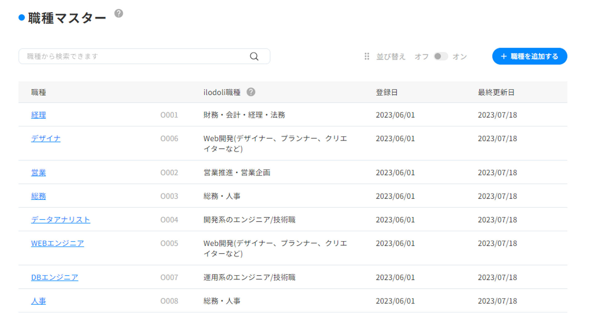
Task: Click 2023/06/01 date in the 経理 row
Action: point(395,115)
